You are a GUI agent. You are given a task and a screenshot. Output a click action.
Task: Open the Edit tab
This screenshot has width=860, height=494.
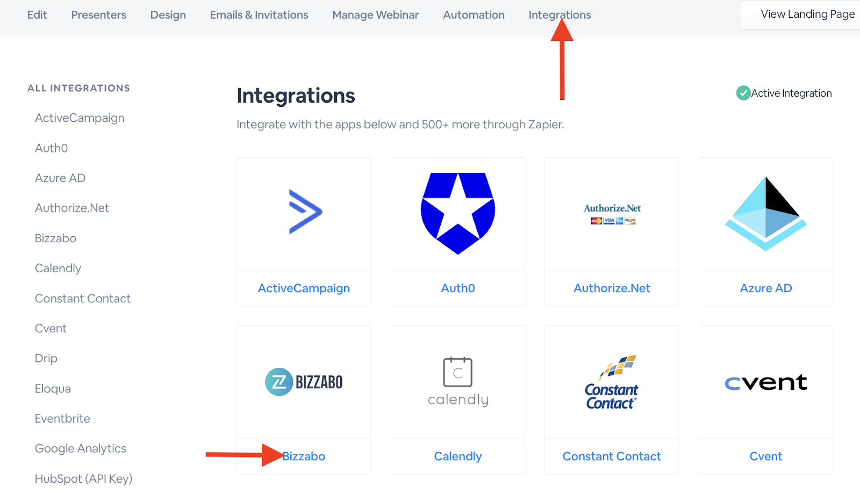click(x=37, y=15)
